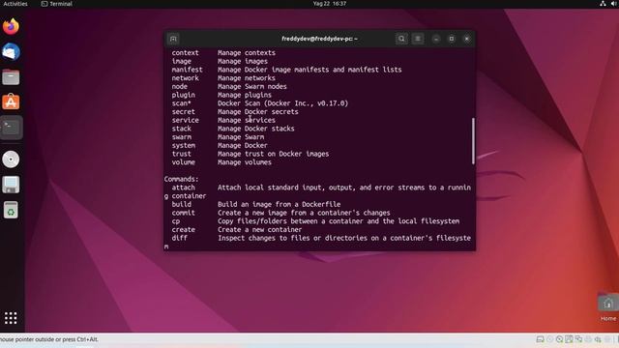Show Applications grid at dock bottom
Viewport: 619px width, 348px height.
11,318
